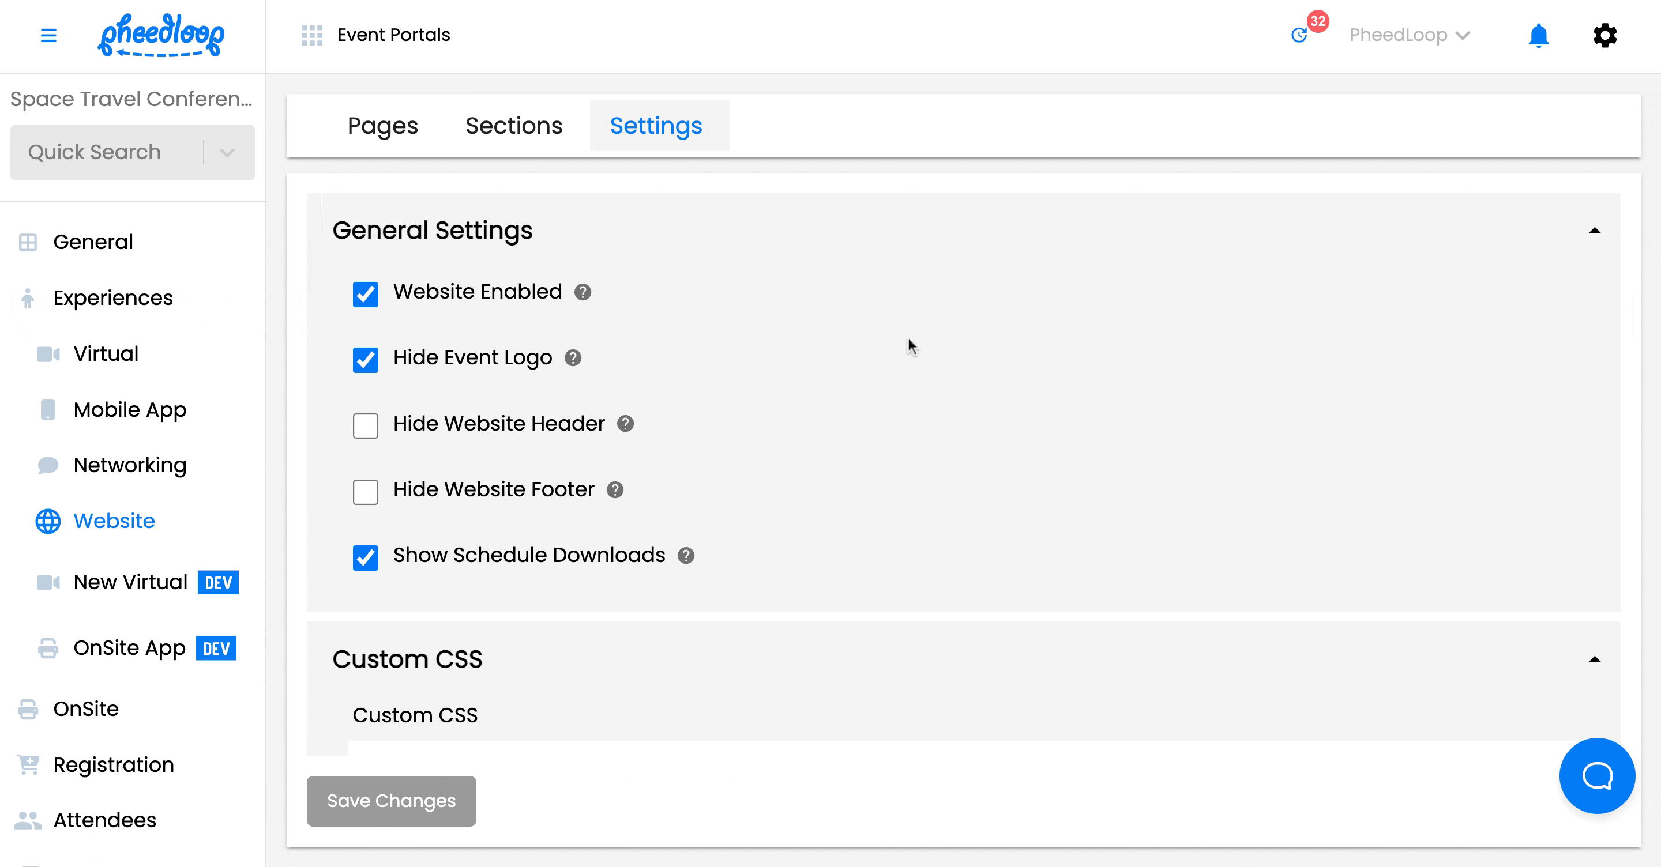Check the Hide Website Footer checkbox

tap(366, 492)
